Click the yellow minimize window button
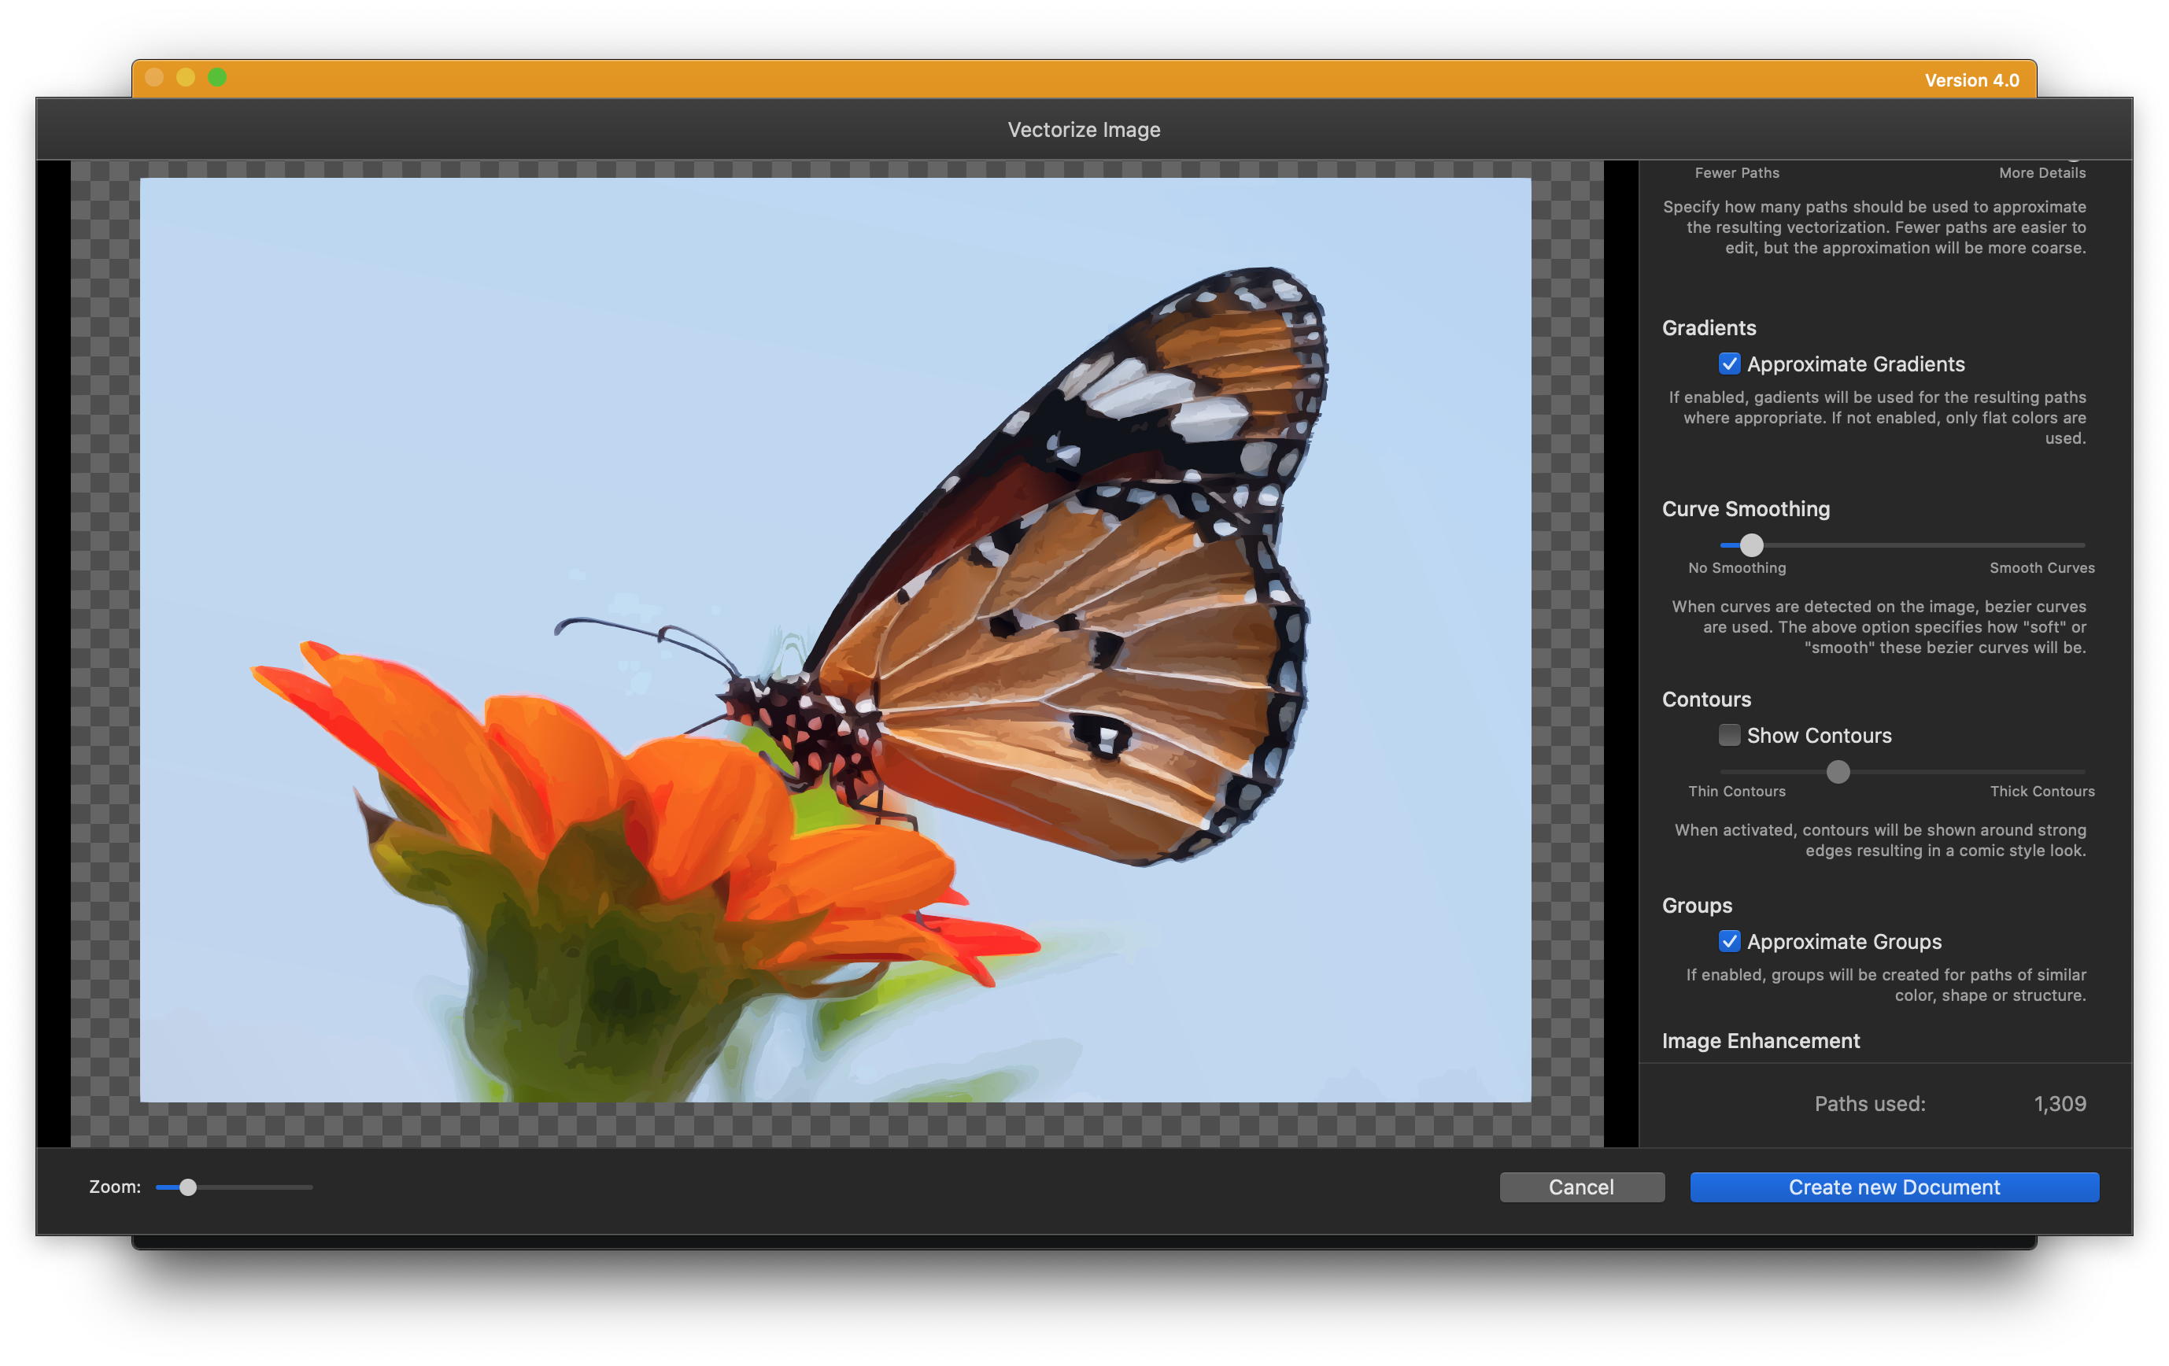The height and width of the screenshot is (1366, 2169). point(186,77)
